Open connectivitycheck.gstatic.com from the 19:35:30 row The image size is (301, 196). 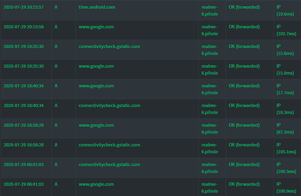[109, 47]
